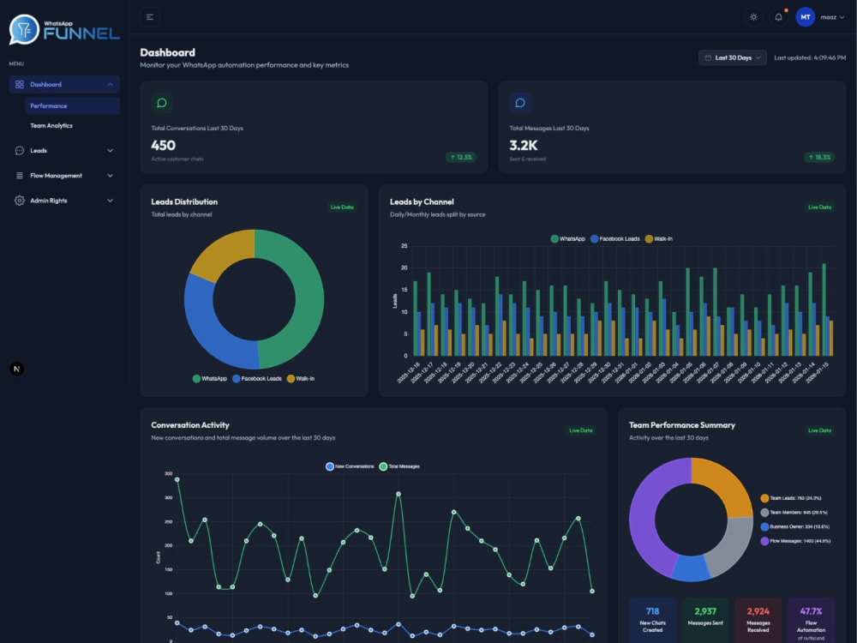Open the maaz account dropdown
This screenshot has width=857, height=643.
pyautogui.click(x=832, y=17)
